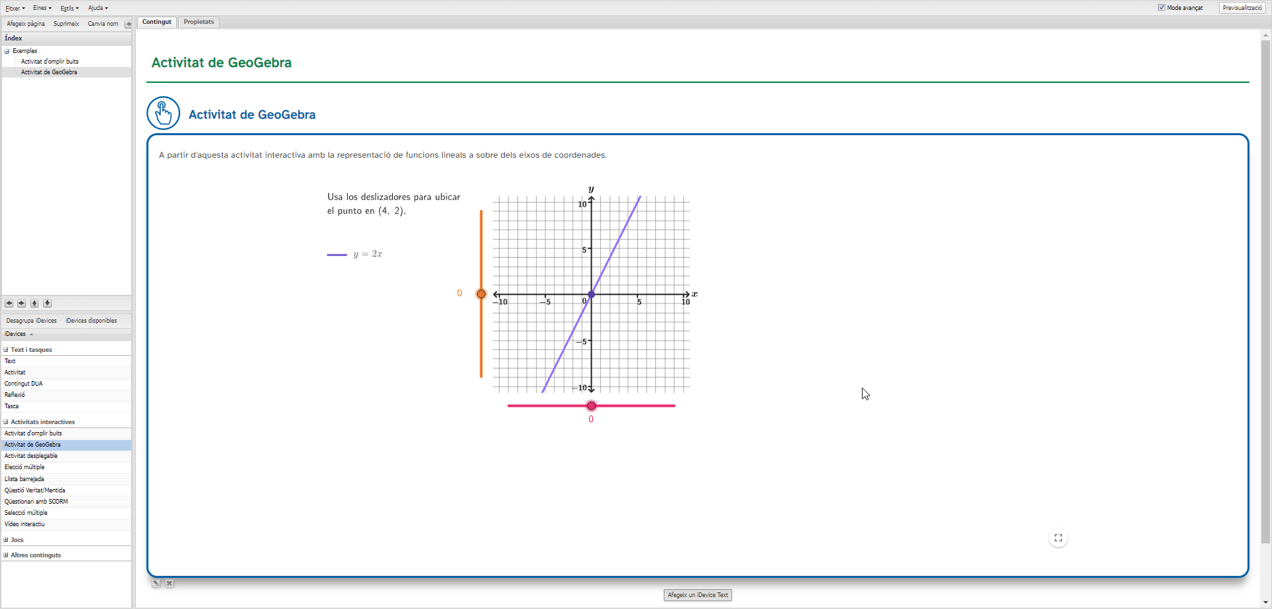The image size is (1272, 609).
Task: Select the Reflexió iDevice
Action: tap(66, 395)
